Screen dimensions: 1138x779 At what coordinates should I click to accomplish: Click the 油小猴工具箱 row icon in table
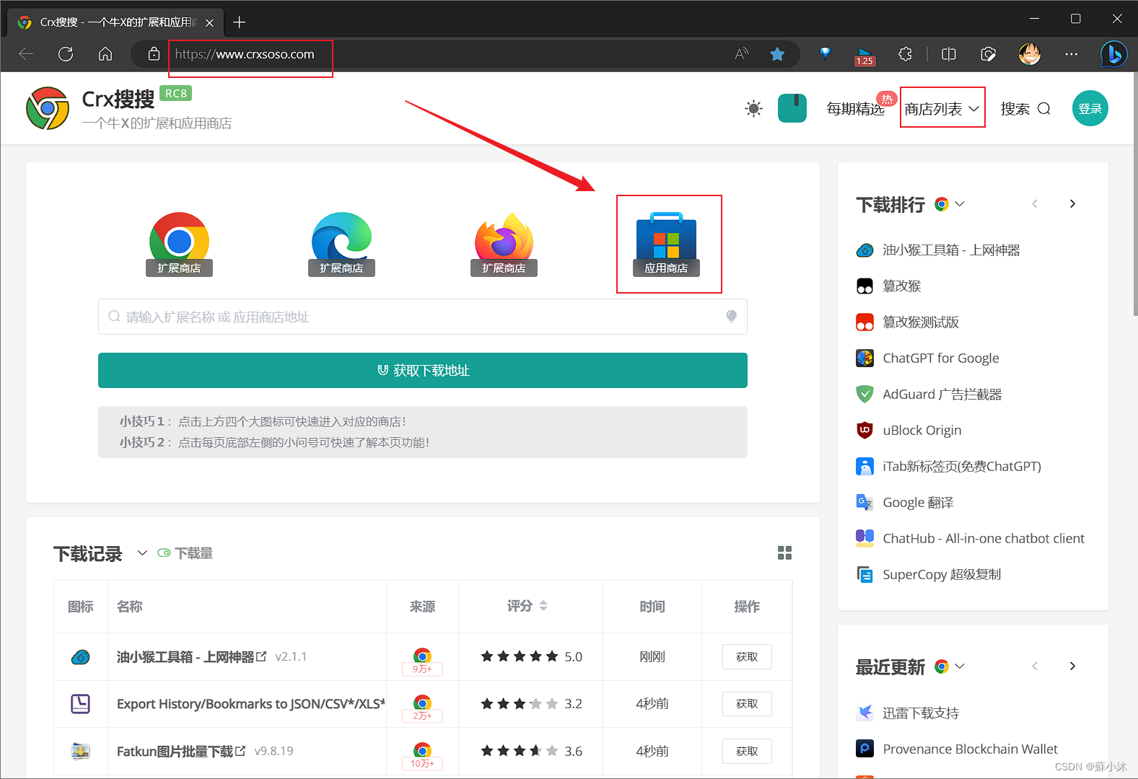[80, 657]
